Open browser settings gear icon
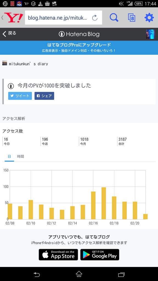158x281 pixels. (x=149, y=18)
